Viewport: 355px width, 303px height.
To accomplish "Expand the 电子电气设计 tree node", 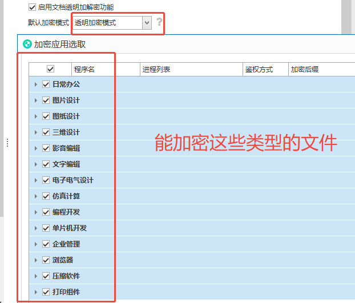I will [x=36, y=180].
